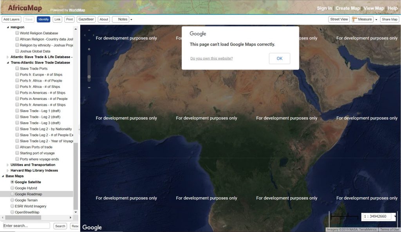Switch base map to OpenStreetMap
This screenshot has height=232, width=401.
pos(12,212)
